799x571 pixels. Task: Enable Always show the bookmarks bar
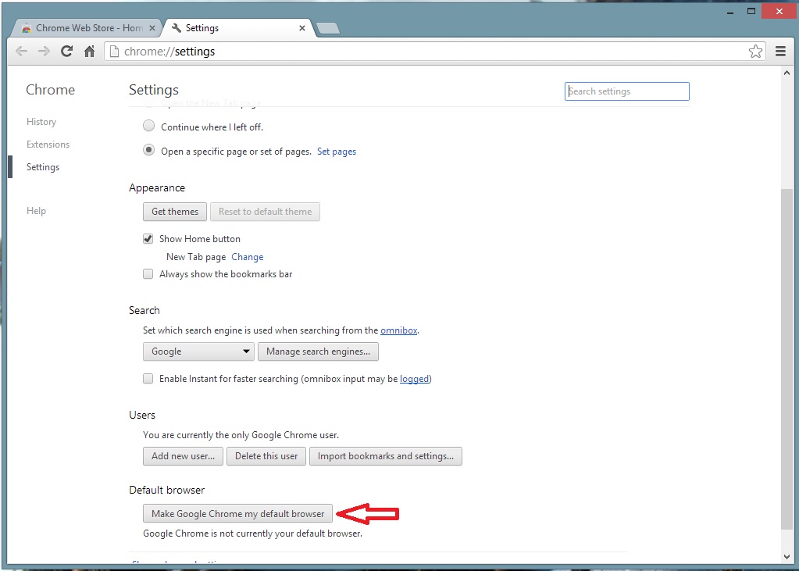pos(148,274)
